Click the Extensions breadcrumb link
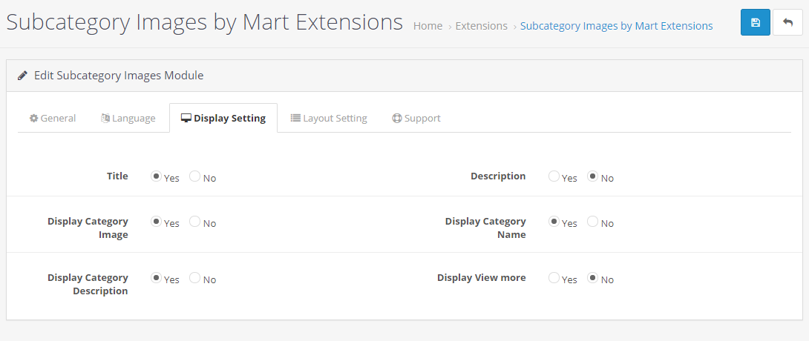This screenshot has height=341, width=809. [482, 26]
